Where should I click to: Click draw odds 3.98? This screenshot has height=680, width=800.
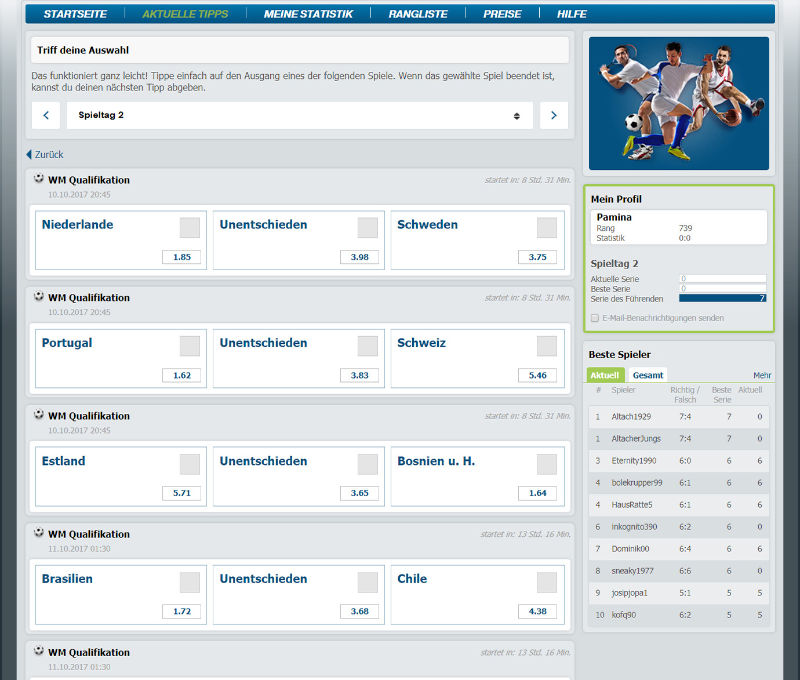360,257
